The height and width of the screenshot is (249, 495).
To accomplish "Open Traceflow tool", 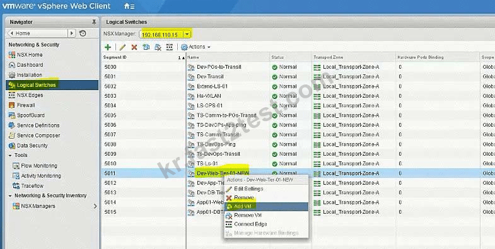I will [x=32, y=186].
